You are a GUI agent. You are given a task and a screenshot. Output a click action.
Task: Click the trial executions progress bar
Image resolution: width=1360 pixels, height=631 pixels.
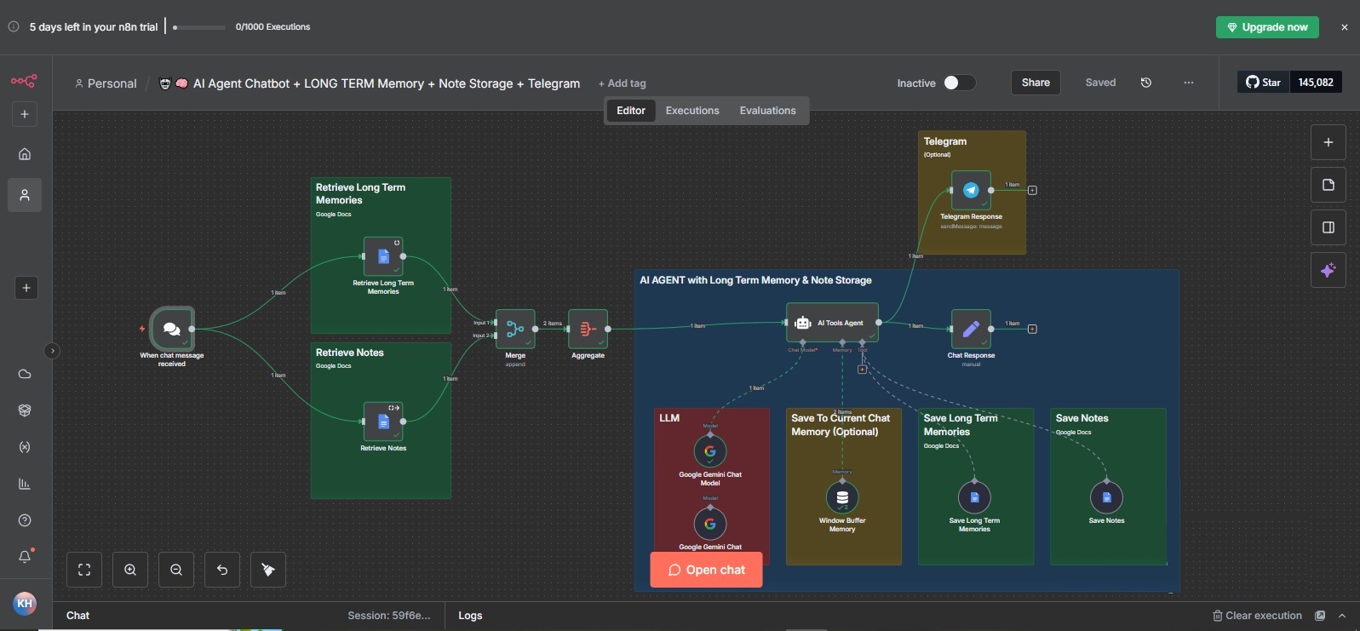tap(200, 27)
